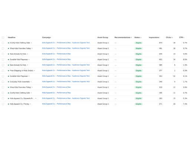Check the Everyday Kids Essentials row

pyautogui.click(x=3, y=82)
